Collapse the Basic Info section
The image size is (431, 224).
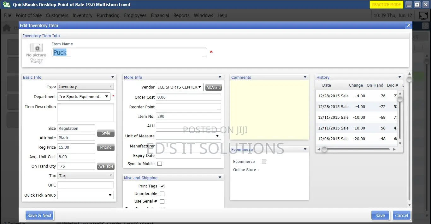click(113, 77)
